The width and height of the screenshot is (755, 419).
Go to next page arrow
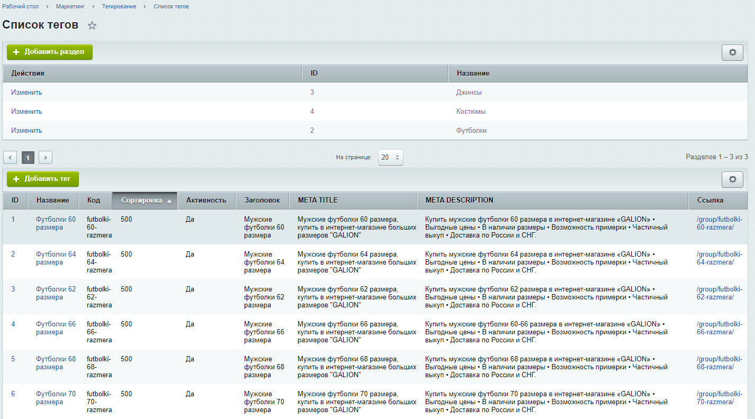pos(46,157)
